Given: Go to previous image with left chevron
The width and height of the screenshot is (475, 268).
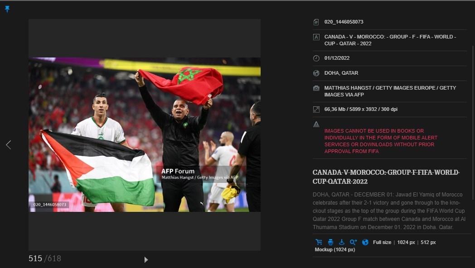Looking at the screenshot, I should pos(8,145).
